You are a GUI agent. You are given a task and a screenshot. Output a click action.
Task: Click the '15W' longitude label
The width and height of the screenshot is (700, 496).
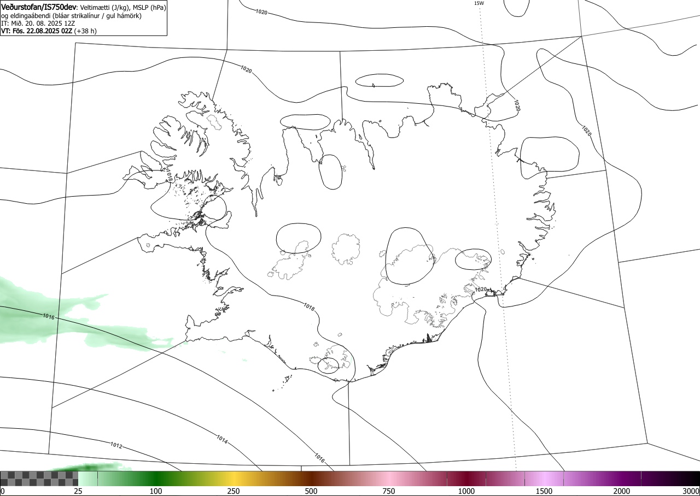[479, 3]
